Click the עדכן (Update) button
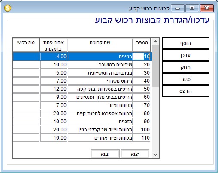 point(186,55)
